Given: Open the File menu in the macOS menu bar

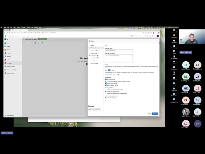Looking at the screenshot, I should point(8,28).
